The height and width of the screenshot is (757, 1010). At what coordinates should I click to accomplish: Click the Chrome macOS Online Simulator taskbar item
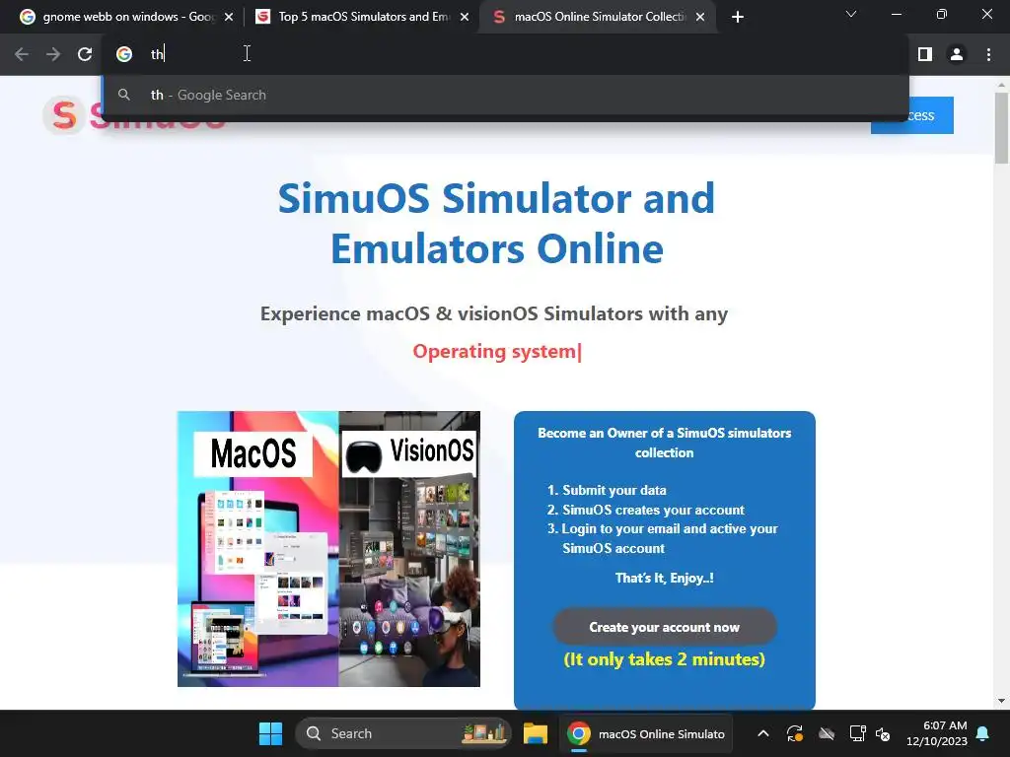coord(646,733)
